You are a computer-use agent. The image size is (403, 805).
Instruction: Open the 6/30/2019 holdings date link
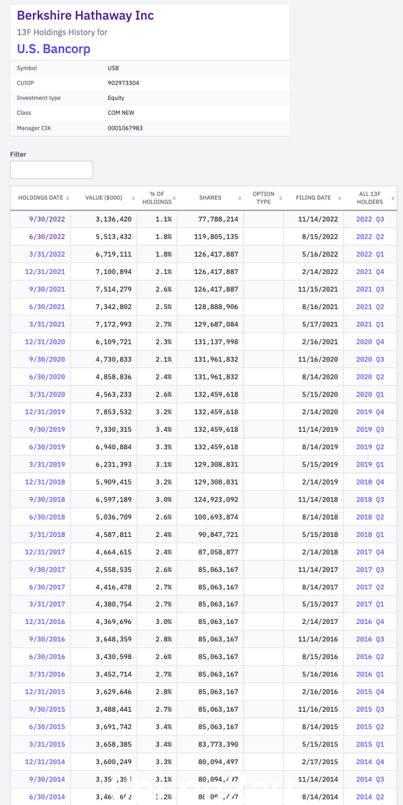tap(47, 447)
